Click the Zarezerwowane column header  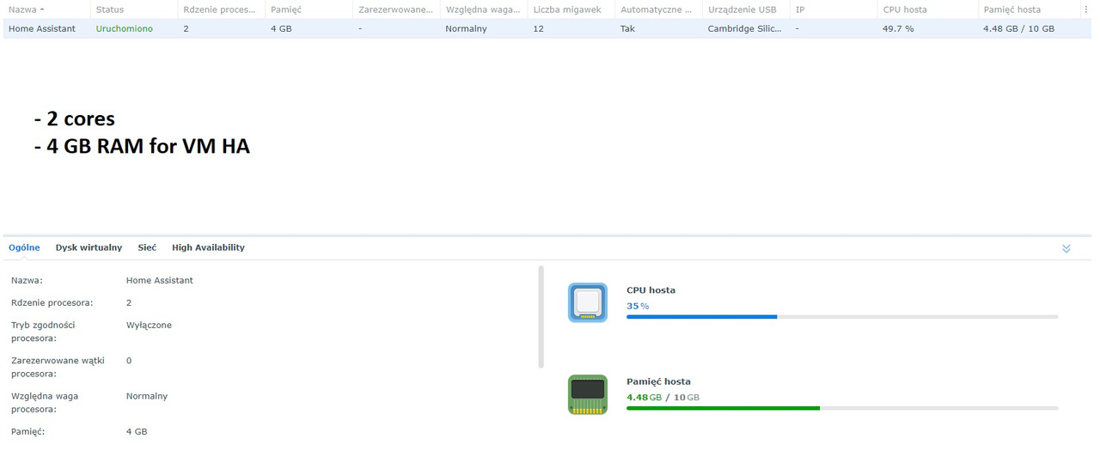click(396, 9)
